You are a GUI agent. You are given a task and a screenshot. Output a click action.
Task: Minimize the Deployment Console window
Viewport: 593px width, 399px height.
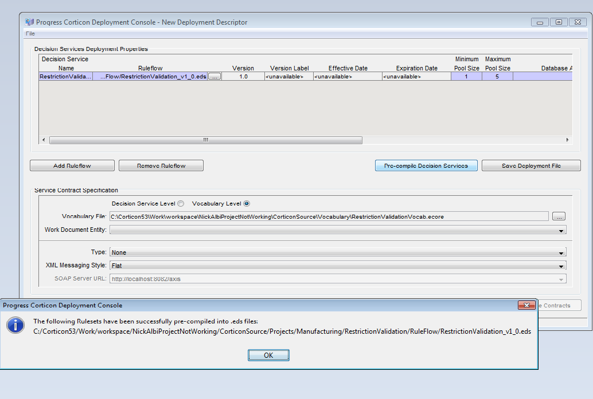coord(540,22)
